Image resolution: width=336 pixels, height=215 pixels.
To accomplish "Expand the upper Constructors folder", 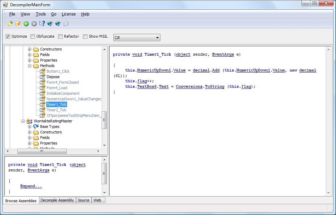I will coord(30,49).
